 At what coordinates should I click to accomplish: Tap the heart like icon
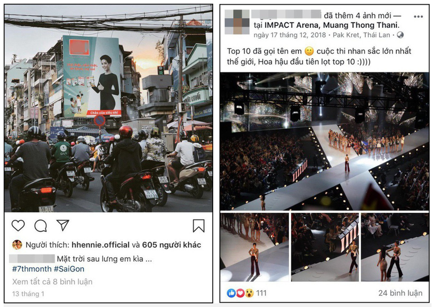coord(18,226)
